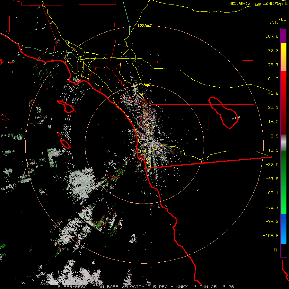Click the -16.5 value on velocity scale
This screenshot has height=289, width=289.
coord(272,150)
